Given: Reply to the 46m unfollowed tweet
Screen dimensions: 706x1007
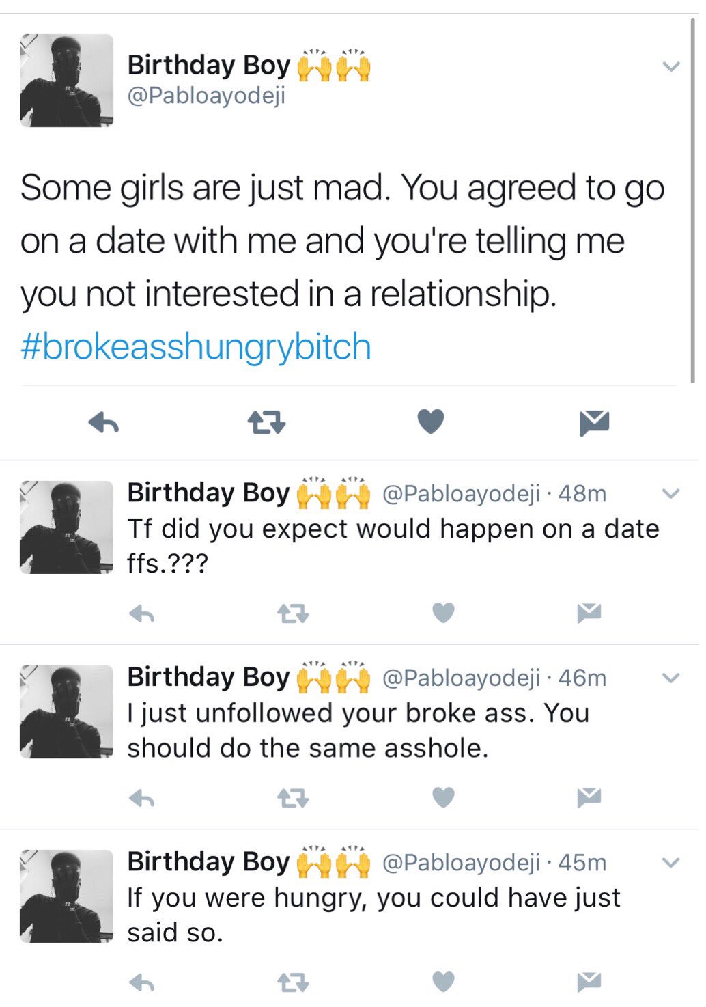Looking at the screenshot, I should tap(142, 798).
